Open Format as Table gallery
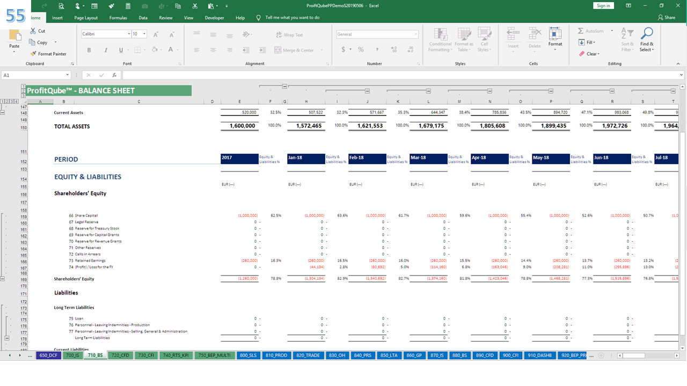 pyautogui.click(x=464, y=40)
